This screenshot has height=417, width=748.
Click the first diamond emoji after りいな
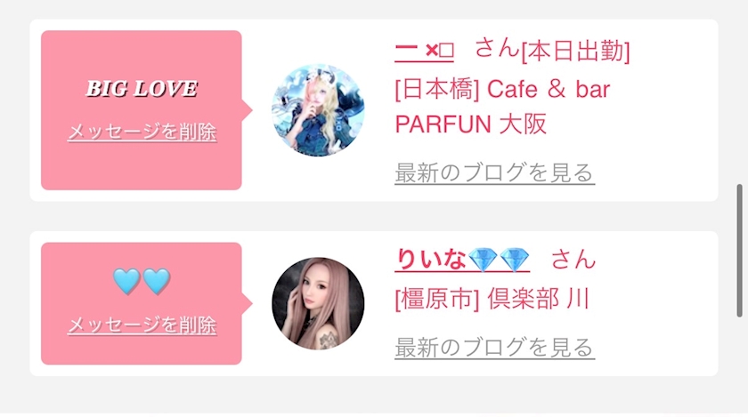[x=484, y=260]
